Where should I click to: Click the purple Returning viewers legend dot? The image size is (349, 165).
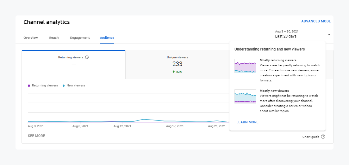click(29, 85)
